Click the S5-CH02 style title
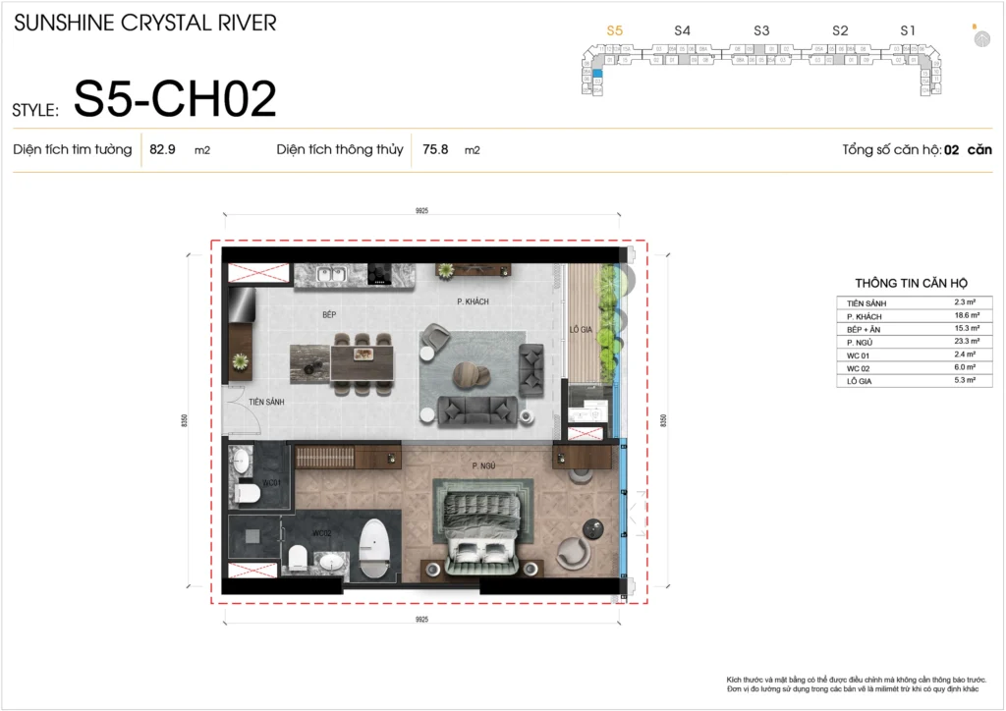1006x711 pixels. [175, 99]
